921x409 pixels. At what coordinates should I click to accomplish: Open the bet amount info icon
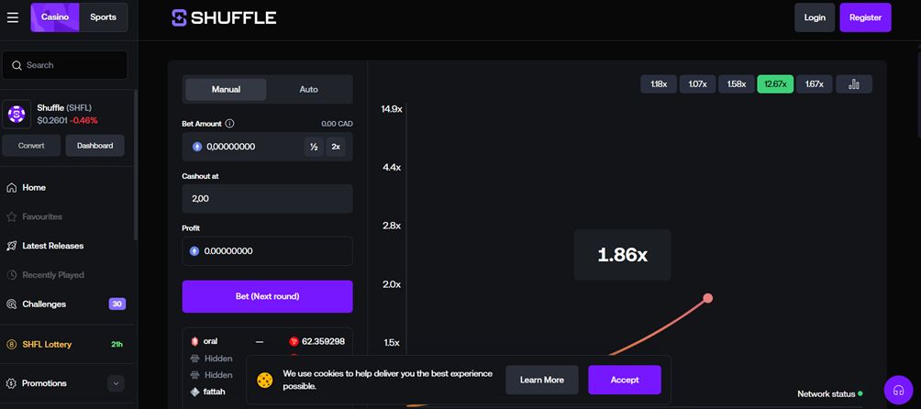click(x=229, y=124)
